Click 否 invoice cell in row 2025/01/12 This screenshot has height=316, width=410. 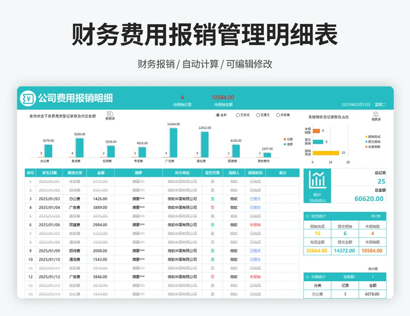[x=212, y=276]
